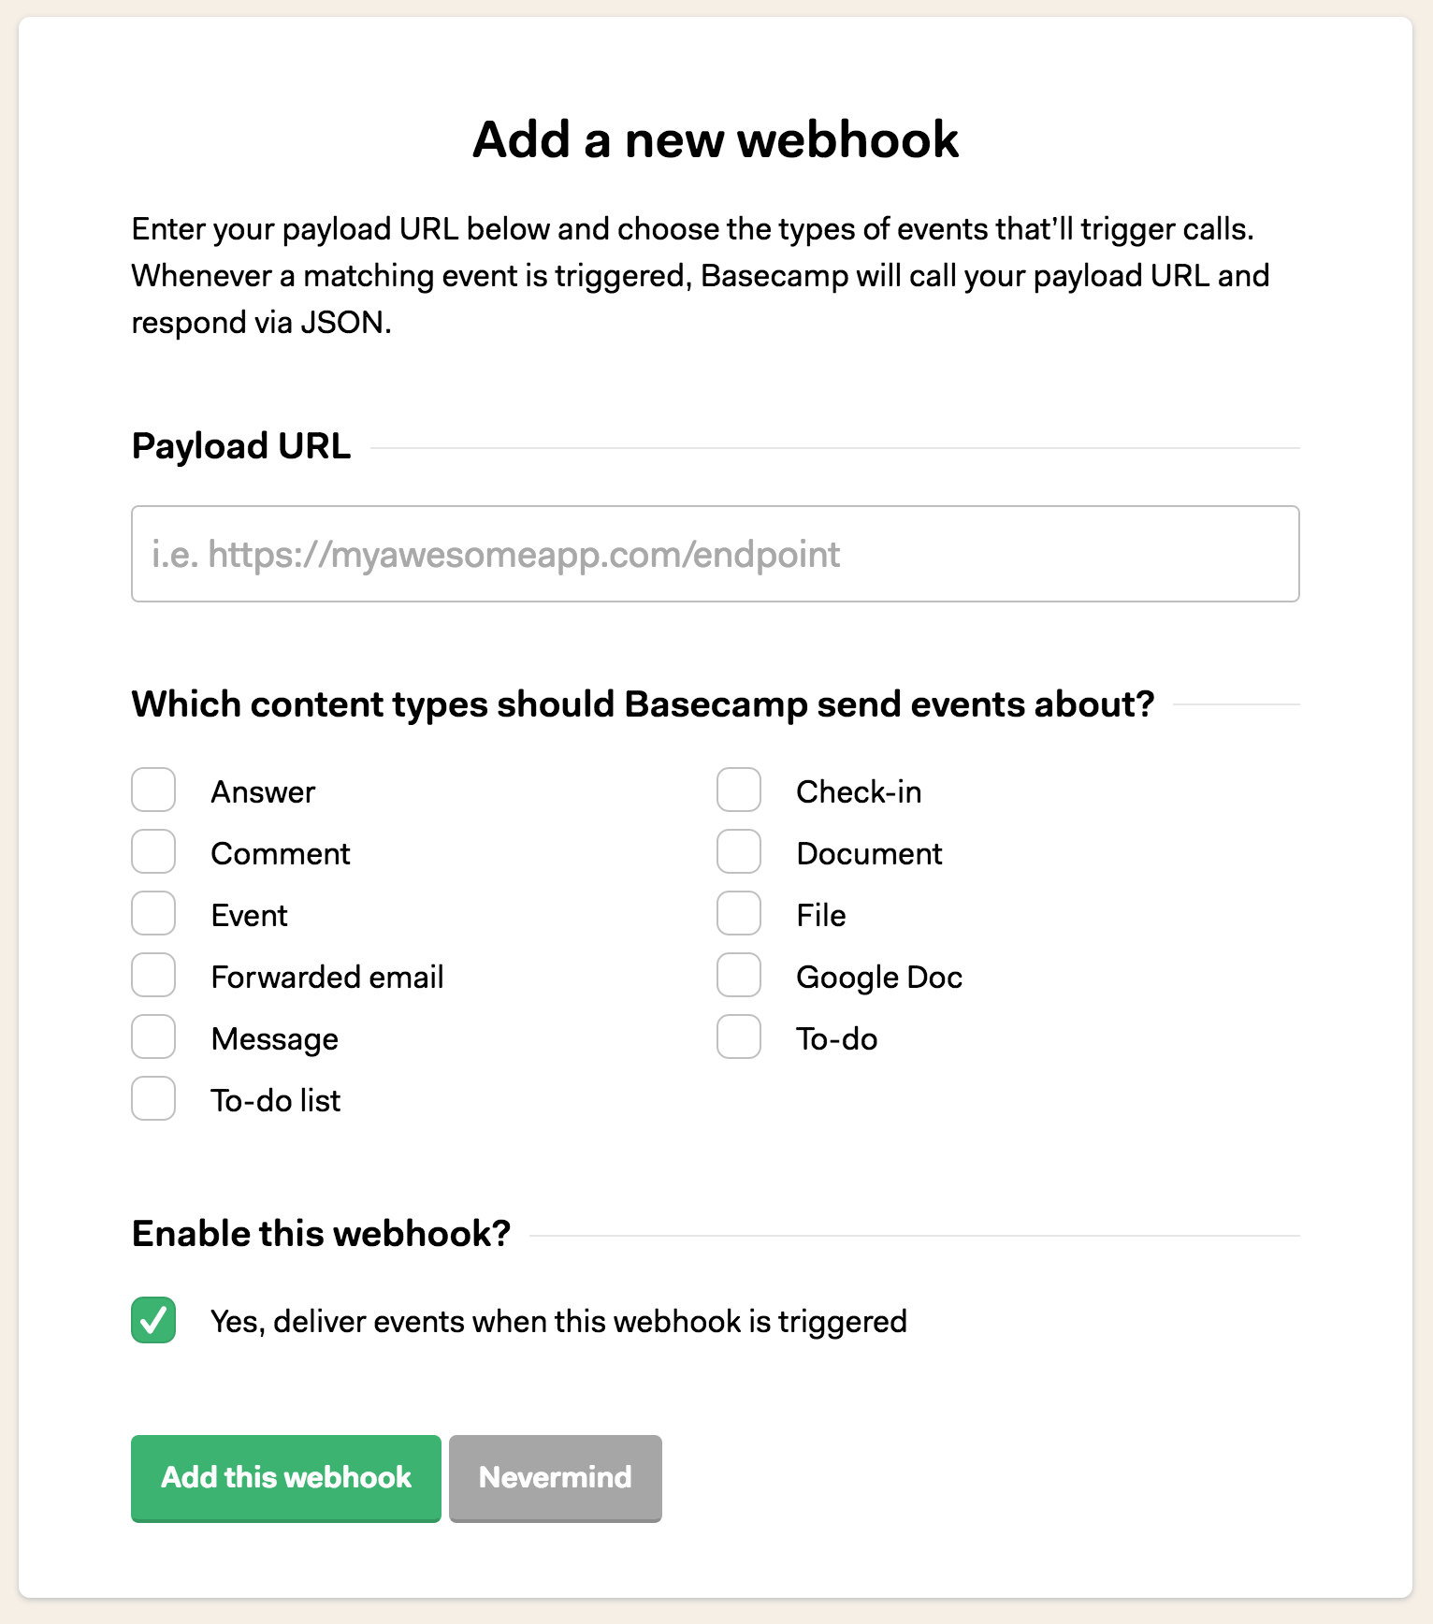Select the Forwarded email checkbox

pos(153,976)
